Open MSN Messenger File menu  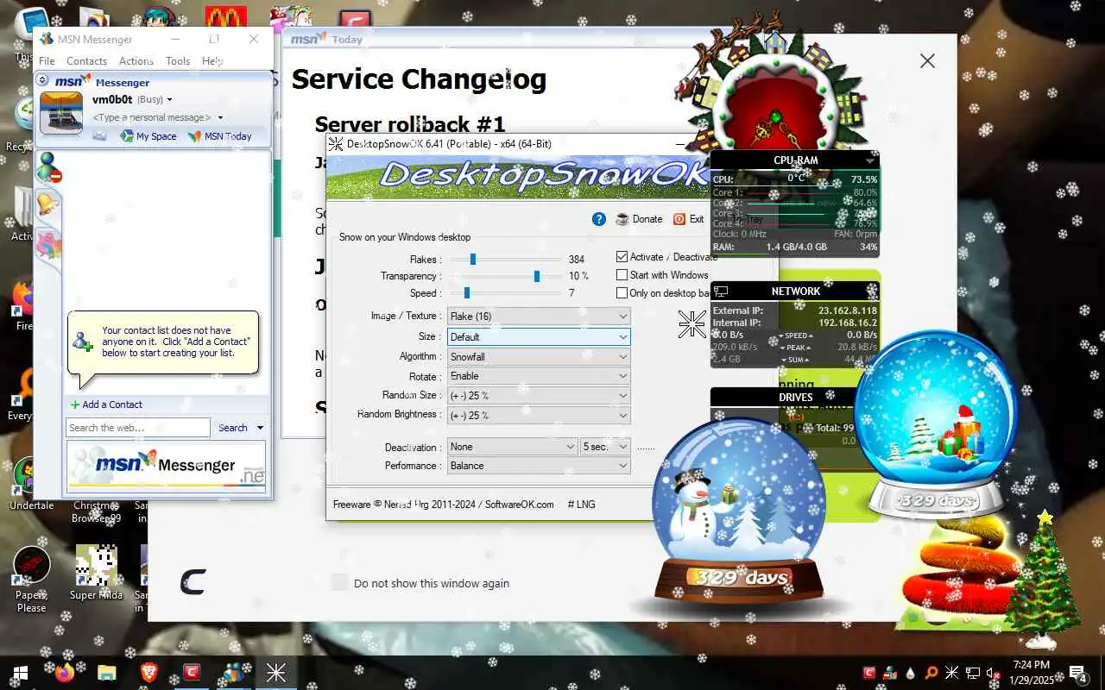(47, 61)
